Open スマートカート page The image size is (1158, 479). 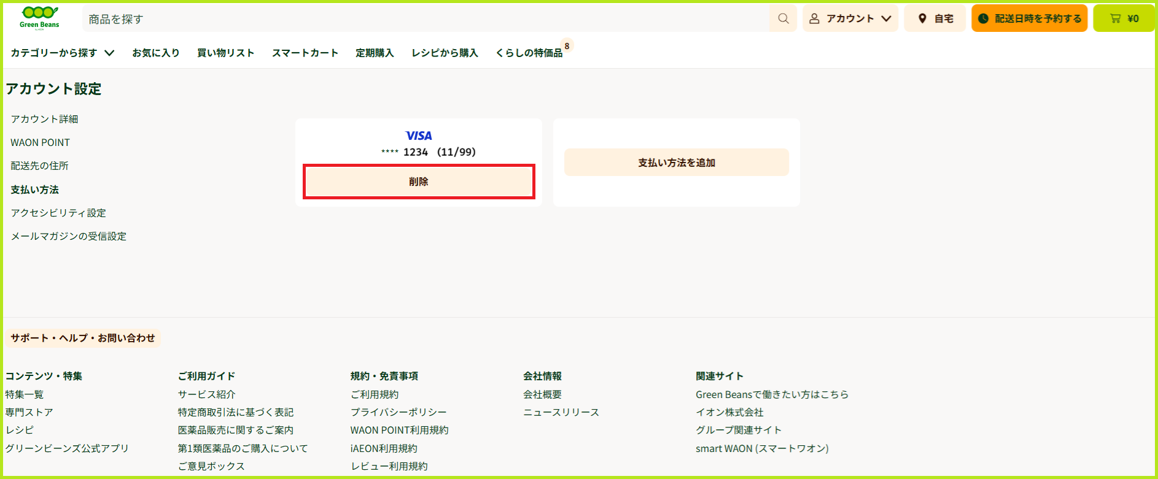(x=305, y=53)
